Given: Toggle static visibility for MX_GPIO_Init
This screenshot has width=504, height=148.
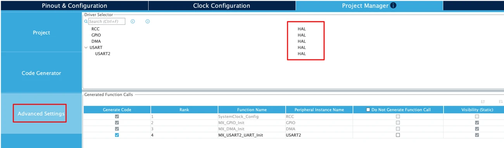Looking at the screenshot, I should [477, 122].
